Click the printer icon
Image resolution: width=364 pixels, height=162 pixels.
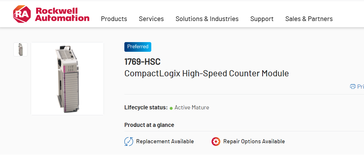353,87
